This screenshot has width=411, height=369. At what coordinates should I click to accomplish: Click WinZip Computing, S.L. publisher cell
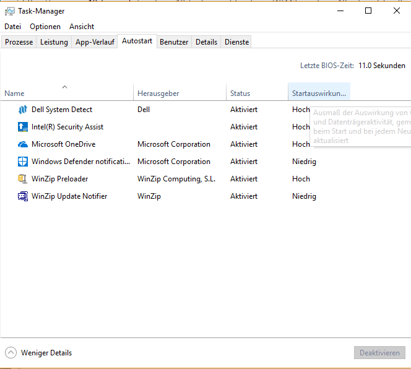176,179
